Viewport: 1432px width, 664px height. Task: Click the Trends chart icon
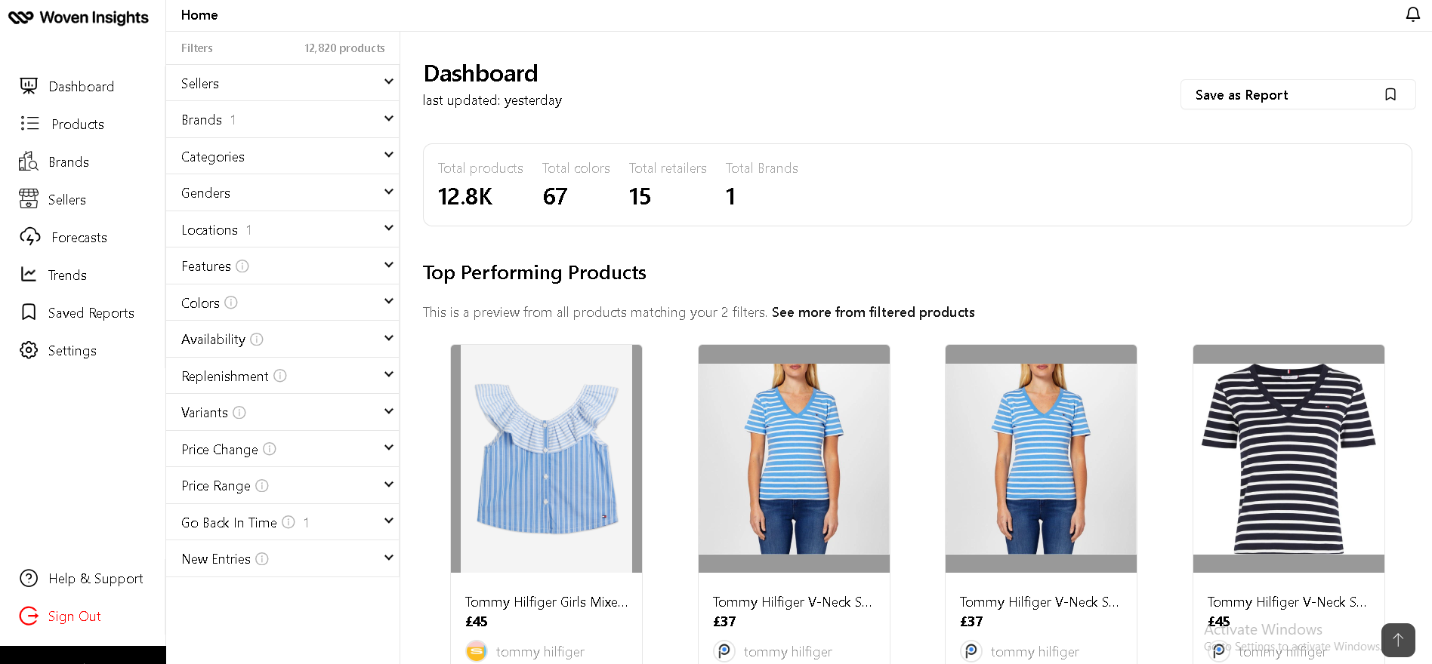(29, 274)
